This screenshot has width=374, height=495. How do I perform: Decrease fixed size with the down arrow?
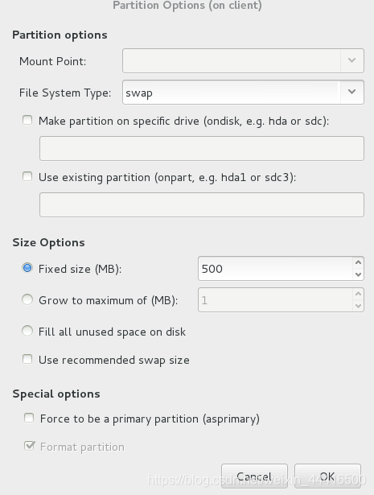pos(358,274)
